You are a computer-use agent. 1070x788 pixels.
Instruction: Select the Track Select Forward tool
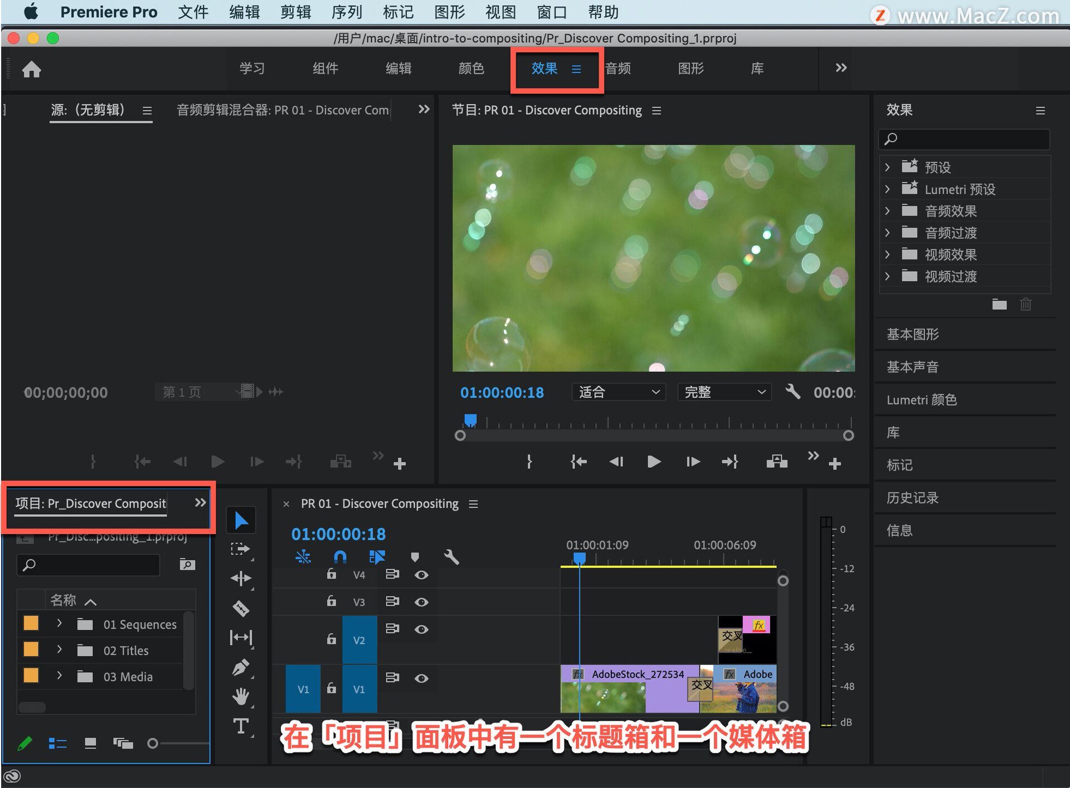(241, 550)
